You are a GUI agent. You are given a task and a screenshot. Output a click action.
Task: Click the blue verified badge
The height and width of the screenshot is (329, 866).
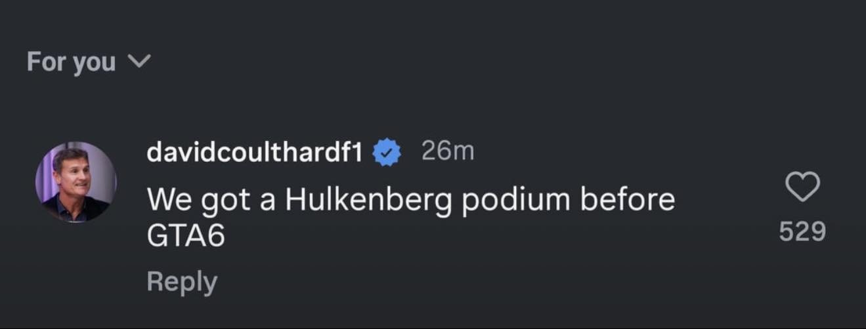(387, 153)
